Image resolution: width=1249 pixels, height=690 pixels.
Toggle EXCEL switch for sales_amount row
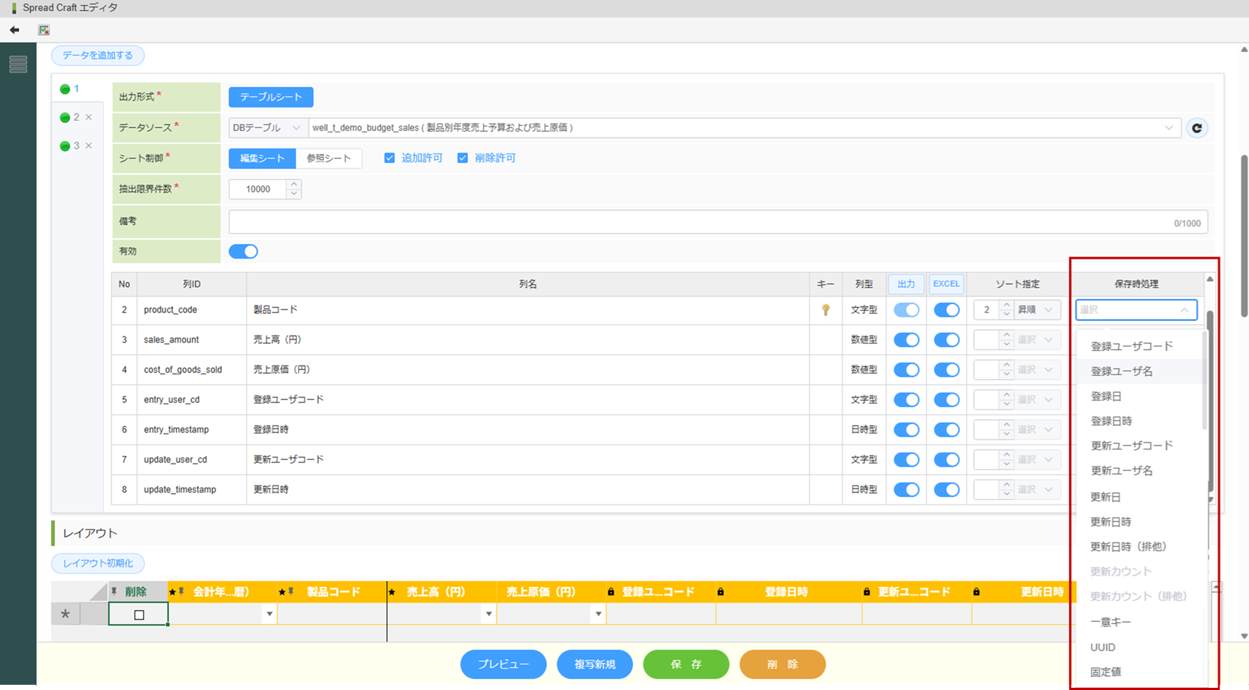click(946, 340)
